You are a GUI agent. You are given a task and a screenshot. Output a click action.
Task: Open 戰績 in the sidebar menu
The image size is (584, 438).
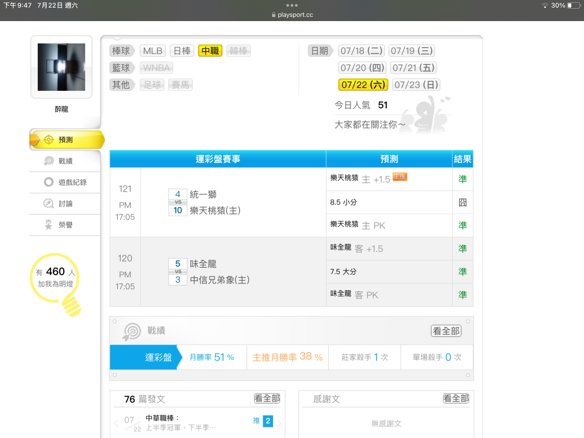tap(65, 161)
